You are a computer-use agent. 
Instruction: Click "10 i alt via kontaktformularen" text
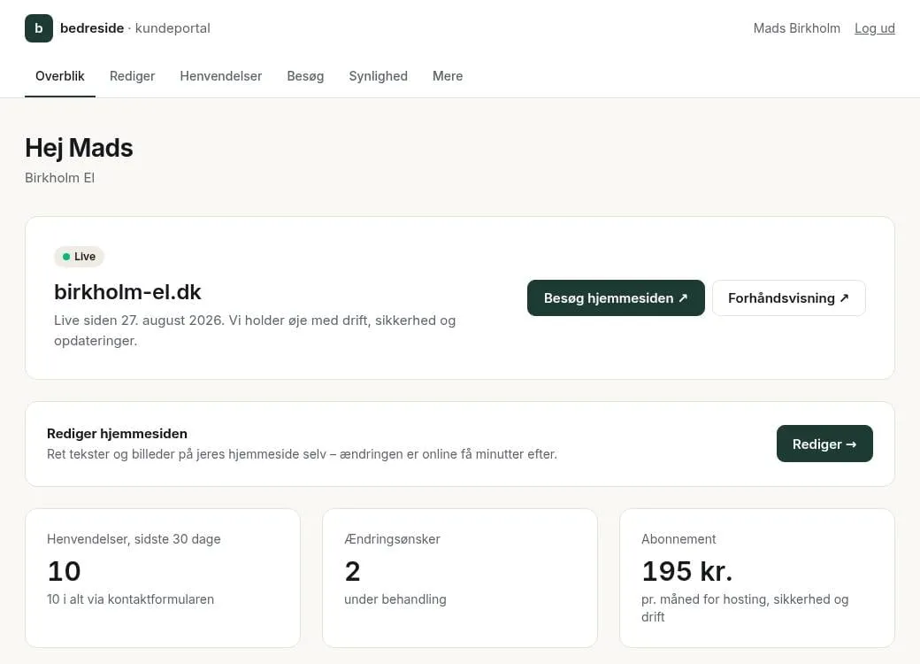(x=130, y=599)
